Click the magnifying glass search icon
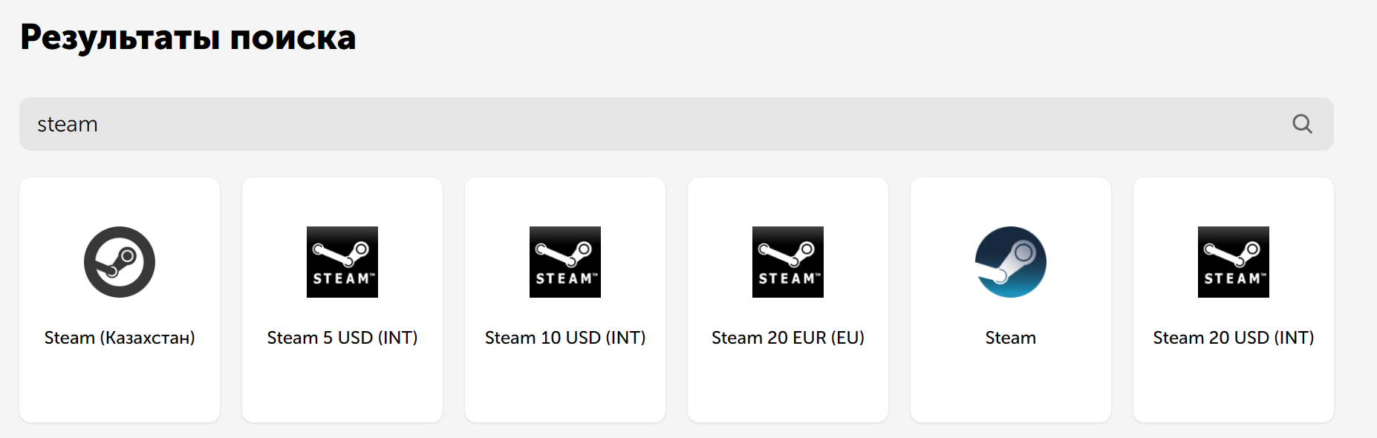1377x438 pixels. point(1302,124)
